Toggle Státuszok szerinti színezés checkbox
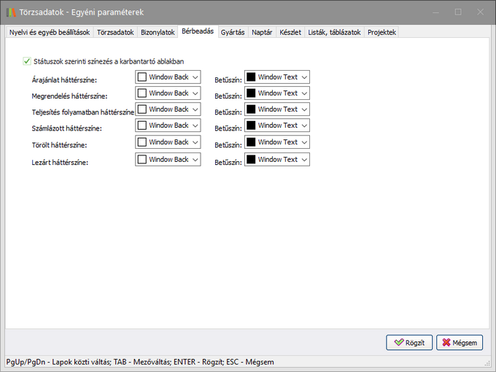The width and height of the screenshot is (496, 372). (28, 61)
